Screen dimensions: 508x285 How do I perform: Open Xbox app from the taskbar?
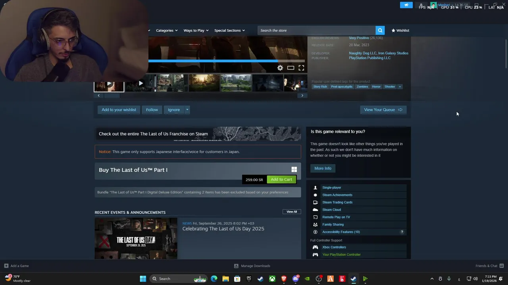click(272, 279)
